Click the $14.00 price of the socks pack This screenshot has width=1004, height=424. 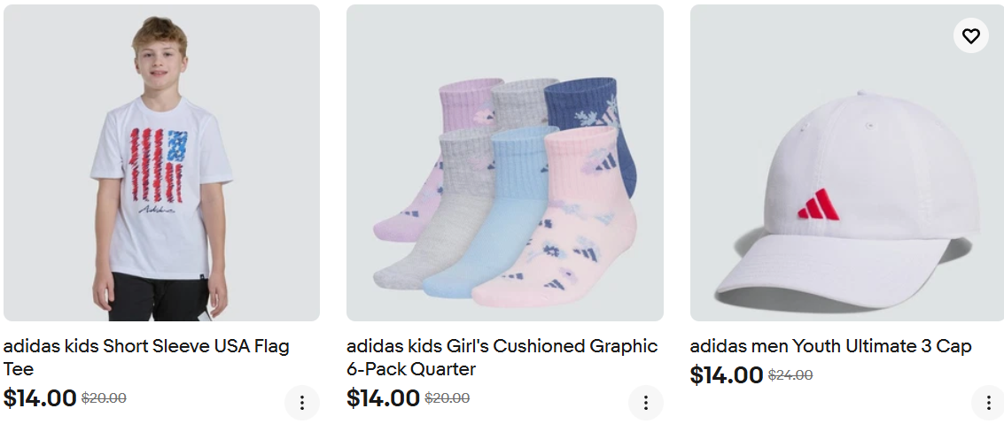click(x=383, y=397)
